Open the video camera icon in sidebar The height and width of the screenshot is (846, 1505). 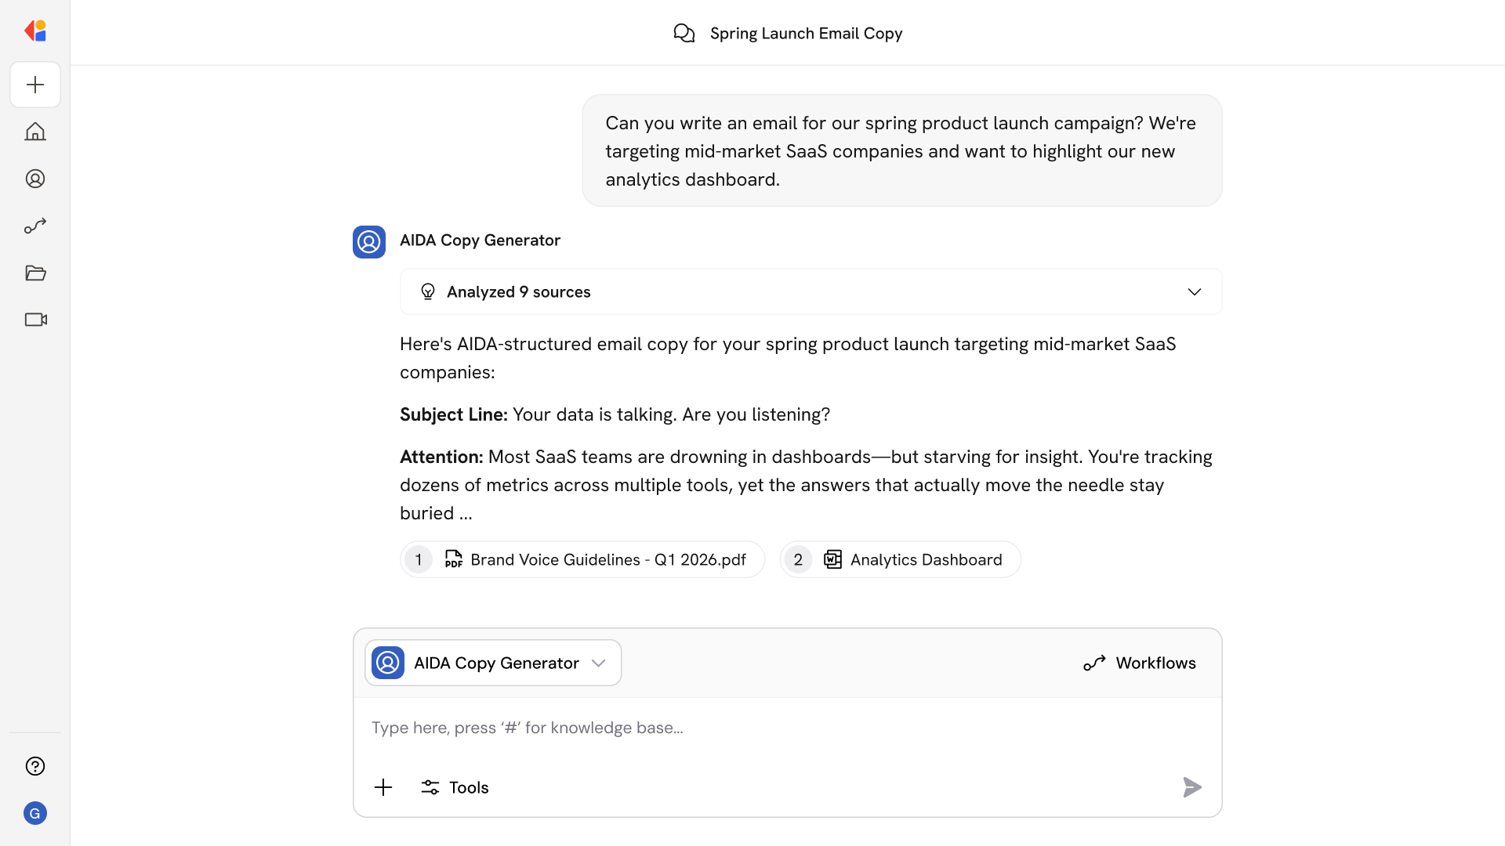pyautogui.click(x=35, y=320)
